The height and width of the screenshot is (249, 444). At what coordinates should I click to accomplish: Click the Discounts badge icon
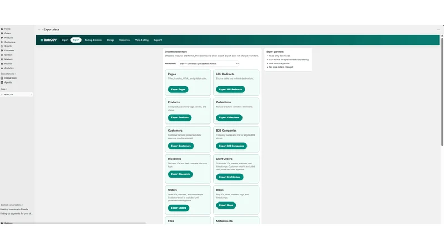coord(2,50)
